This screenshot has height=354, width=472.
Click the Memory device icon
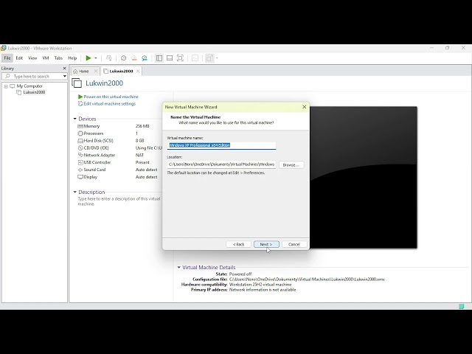pos(80,126)
